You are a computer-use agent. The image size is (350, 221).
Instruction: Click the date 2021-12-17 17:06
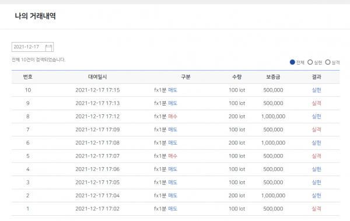(97, 169)
